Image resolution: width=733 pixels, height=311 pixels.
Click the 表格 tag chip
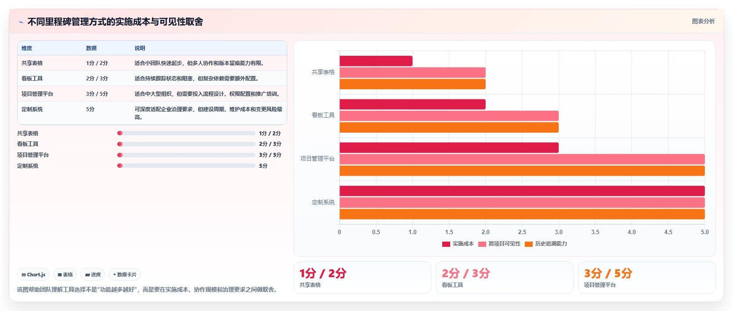[x=65, y=275]
